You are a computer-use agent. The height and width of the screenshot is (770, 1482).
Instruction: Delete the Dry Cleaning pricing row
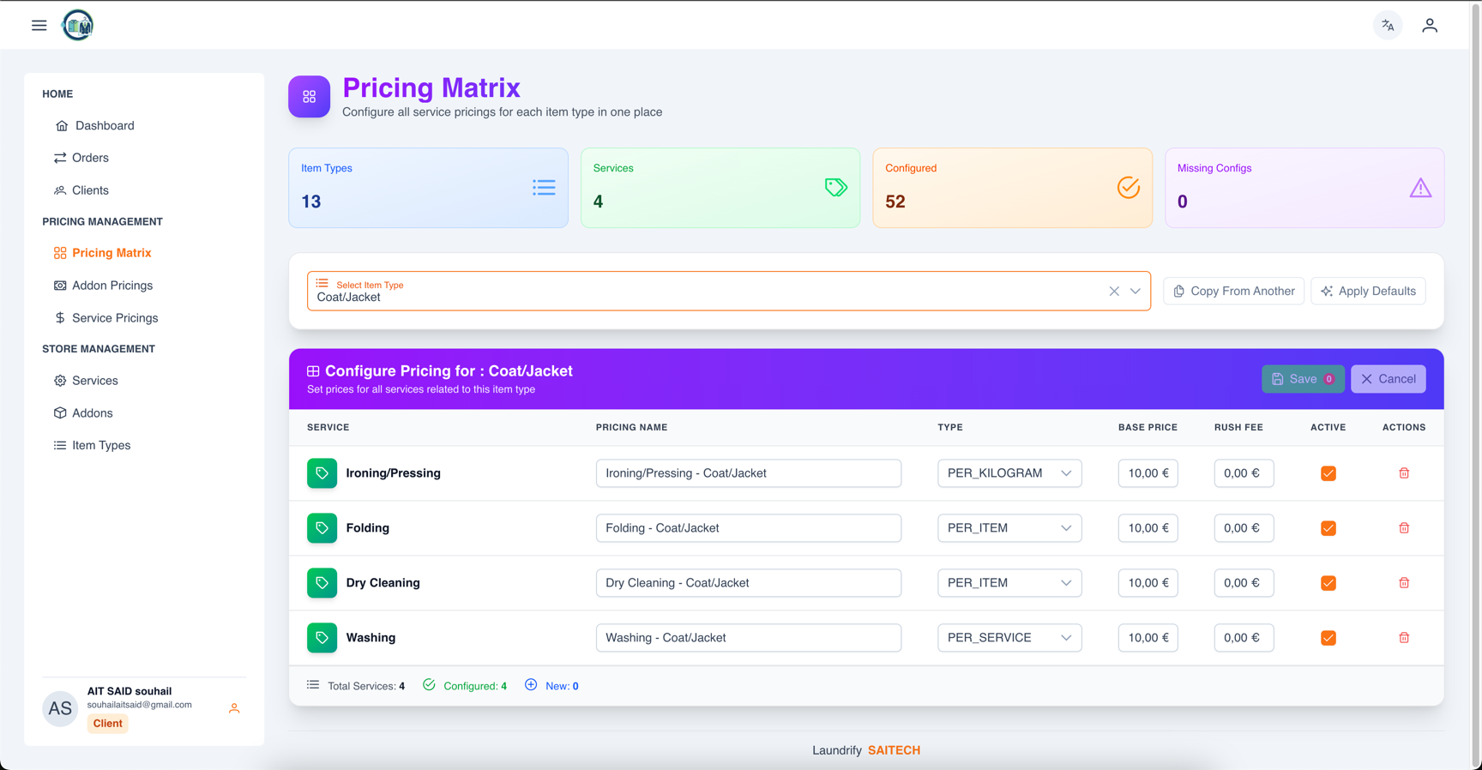tap(1404, 583)
